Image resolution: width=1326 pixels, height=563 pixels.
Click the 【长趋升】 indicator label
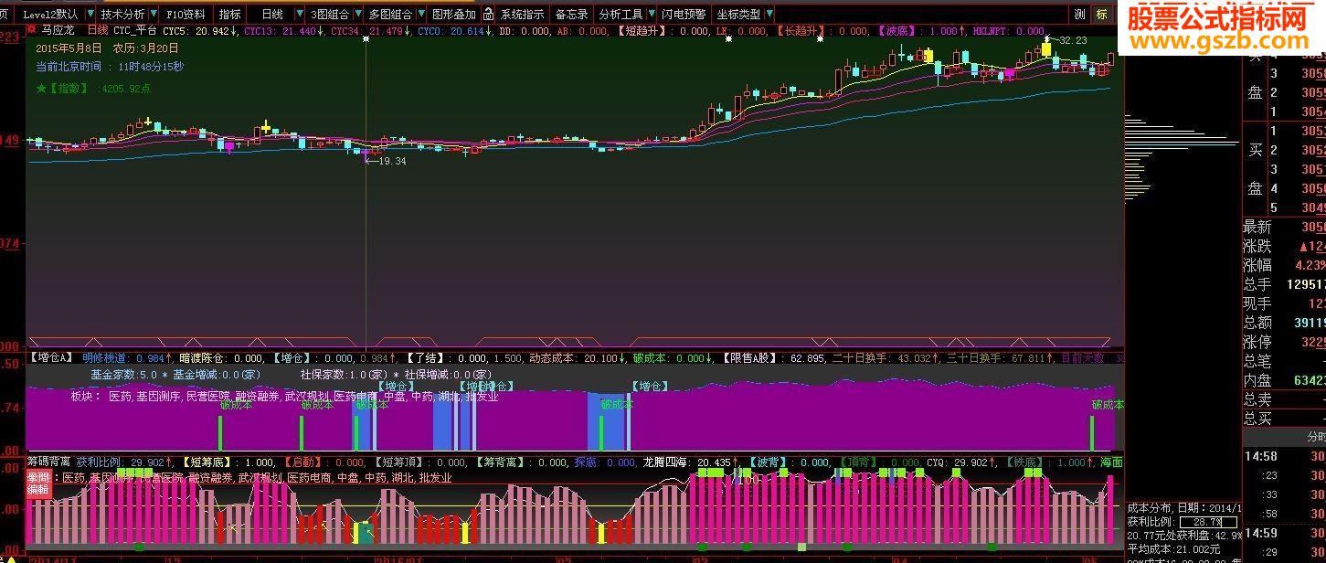[799, 31]
